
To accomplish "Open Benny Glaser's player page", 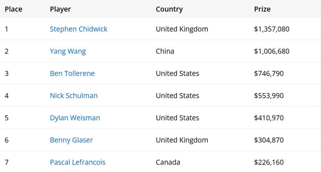I will [71, 140].
